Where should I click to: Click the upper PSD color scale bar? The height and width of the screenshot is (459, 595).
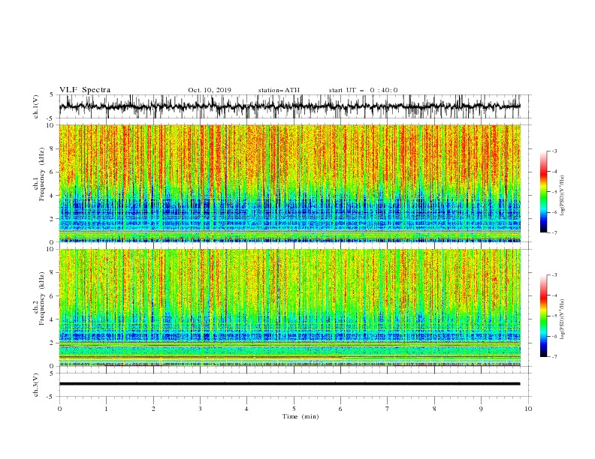(543, 192)
